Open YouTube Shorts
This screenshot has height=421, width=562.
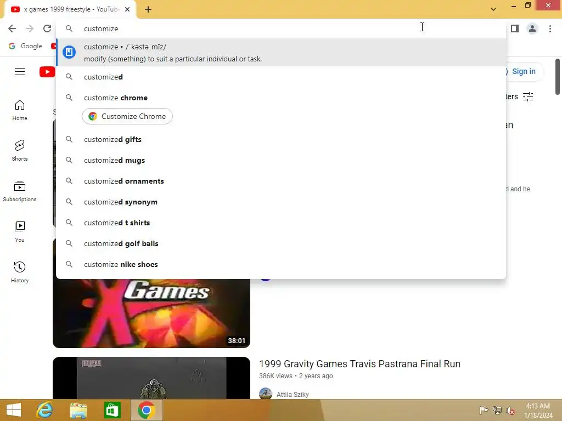[20, 150]
